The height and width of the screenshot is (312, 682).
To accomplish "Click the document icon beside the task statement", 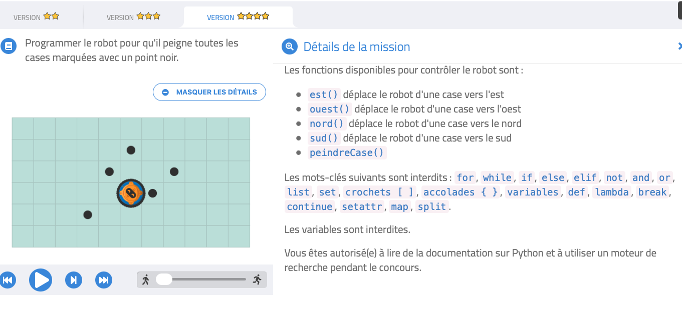I will (x=8, y=46).
